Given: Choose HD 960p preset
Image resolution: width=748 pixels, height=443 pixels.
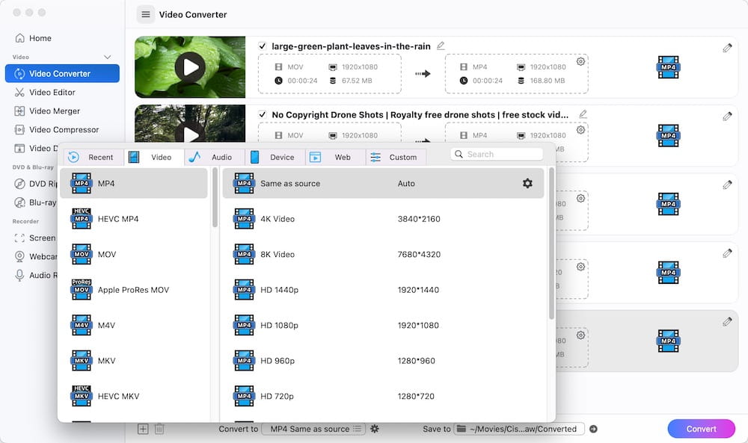Looking at the screenshot, I should [383, 361].
